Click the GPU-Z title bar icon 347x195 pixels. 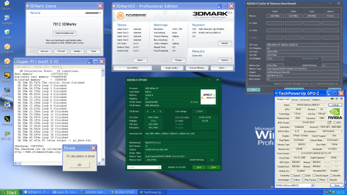pyautogui.click(x=276, y=93)
